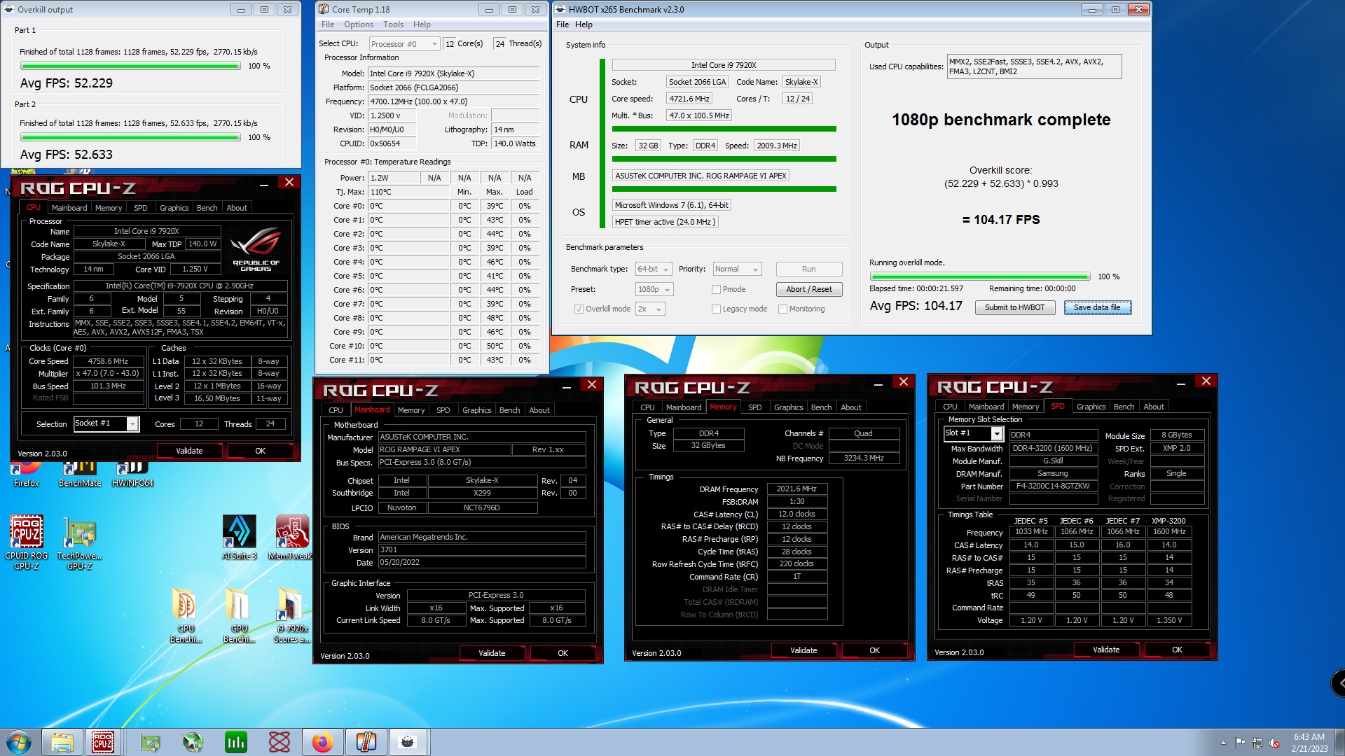1345x756 pixels.
Task: Click the HWBOT x265 taskbar icon
Action: pos(408,742)
